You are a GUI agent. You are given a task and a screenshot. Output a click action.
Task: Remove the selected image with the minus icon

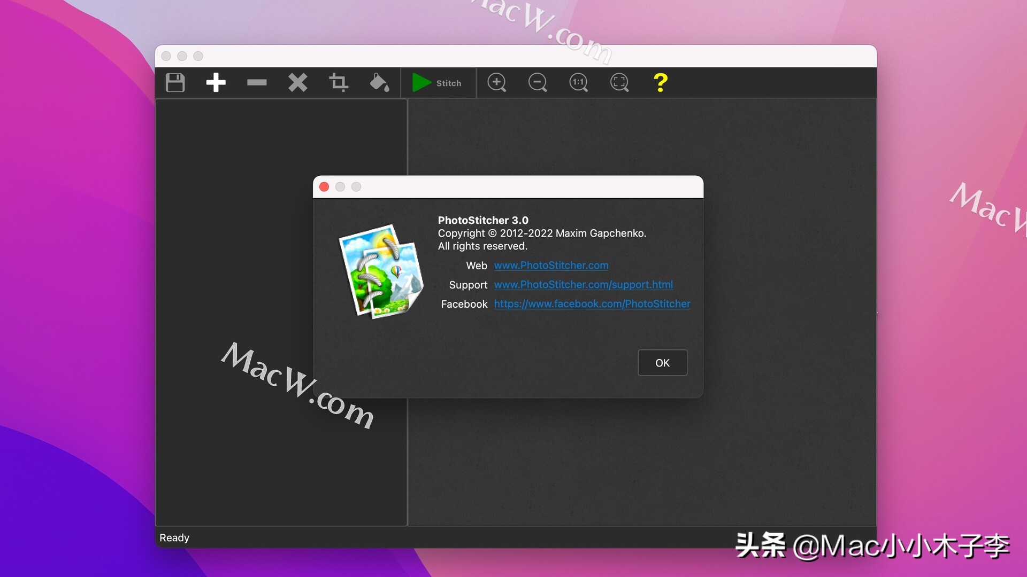257,83
